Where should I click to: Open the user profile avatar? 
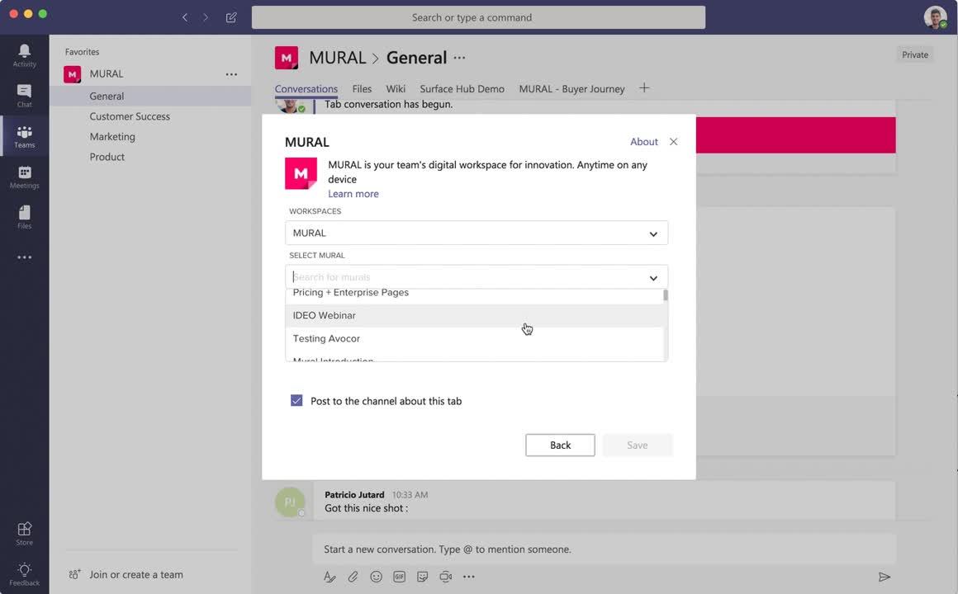pos(935,17)
